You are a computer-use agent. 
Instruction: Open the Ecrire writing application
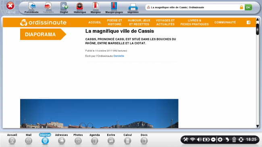[111, 139]
